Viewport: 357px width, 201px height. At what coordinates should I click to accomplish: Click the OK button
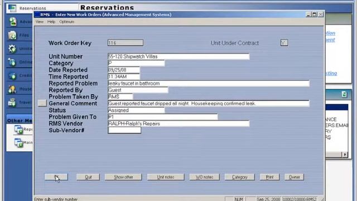click(56, 177)
